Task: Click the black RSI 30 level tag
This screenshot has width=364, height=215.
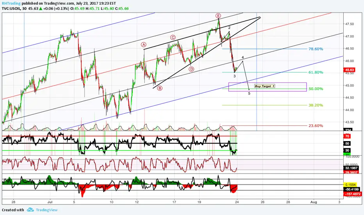Action: [347, 150]
